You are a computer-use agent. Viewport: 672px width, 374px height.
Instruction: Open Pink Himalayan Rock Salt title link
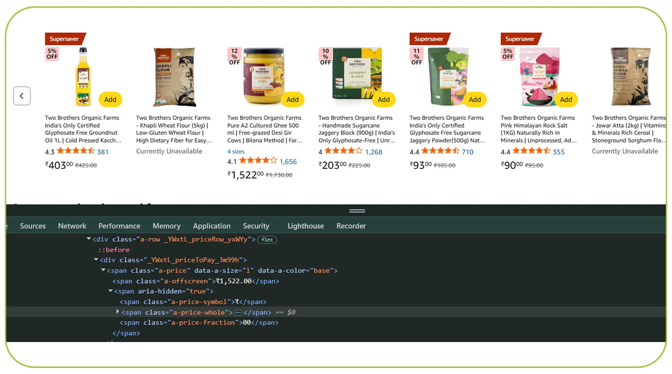pyautogui.click(x=539, y=129)
